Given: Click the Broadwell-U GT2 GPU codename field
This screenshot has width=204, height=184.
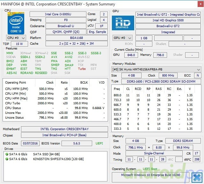Looking at the screenshot, I should (x=168, y=26).
